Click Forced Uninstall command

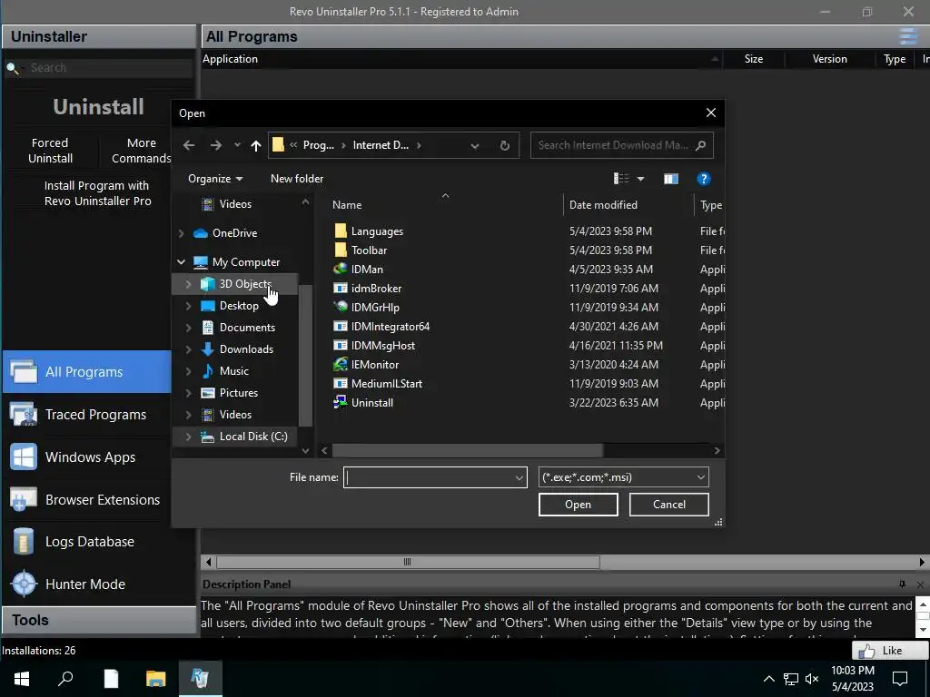coord(51,151)
